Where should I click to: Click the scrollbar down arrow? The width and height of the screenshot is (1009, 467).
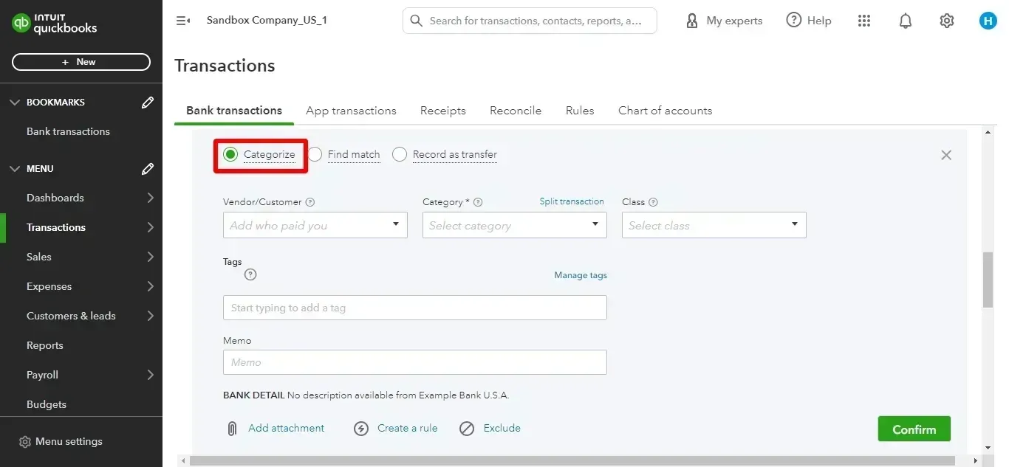[988, 447]
